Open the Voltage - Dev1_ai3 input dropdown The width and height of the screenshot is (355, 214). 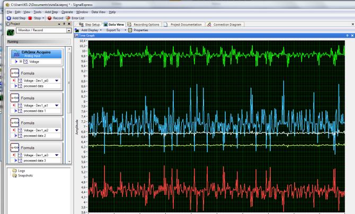point(57,155)
